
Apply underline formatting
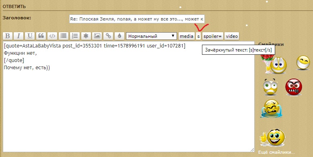[30, 36]
